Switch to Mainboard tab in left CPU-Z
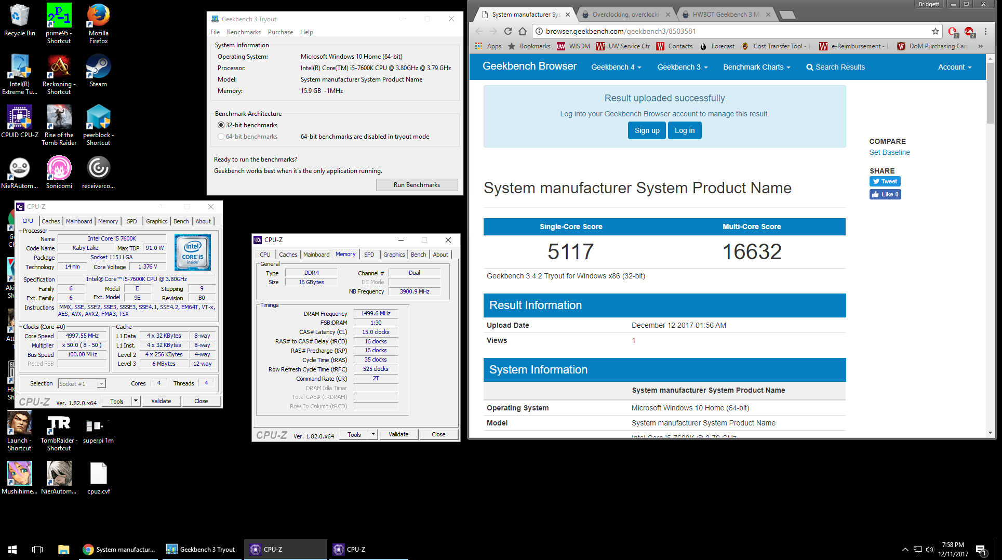The image size is (1002, 560). [79, 221]
